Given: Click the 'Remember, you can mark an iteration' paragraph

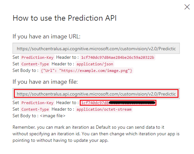Looking at the screenshot, I should tap(96, 134).
